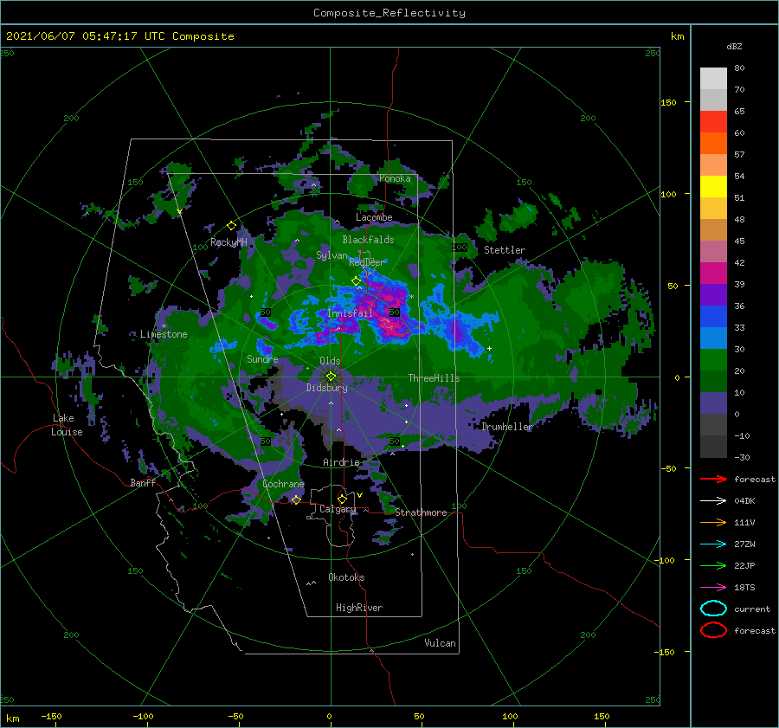This screenshot has height=728, width=779.
Task: Click the cyan 27ZW arrow icon
Action: point(713,544)
